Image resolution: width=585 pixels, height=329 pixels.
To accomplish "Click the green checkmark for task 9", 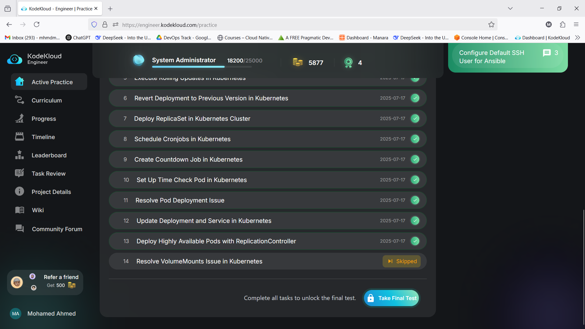I will tap(415, 159).
